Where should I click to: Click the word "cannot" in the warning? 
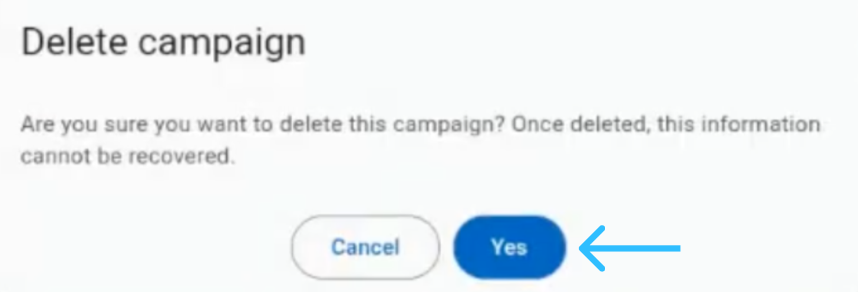54,157
